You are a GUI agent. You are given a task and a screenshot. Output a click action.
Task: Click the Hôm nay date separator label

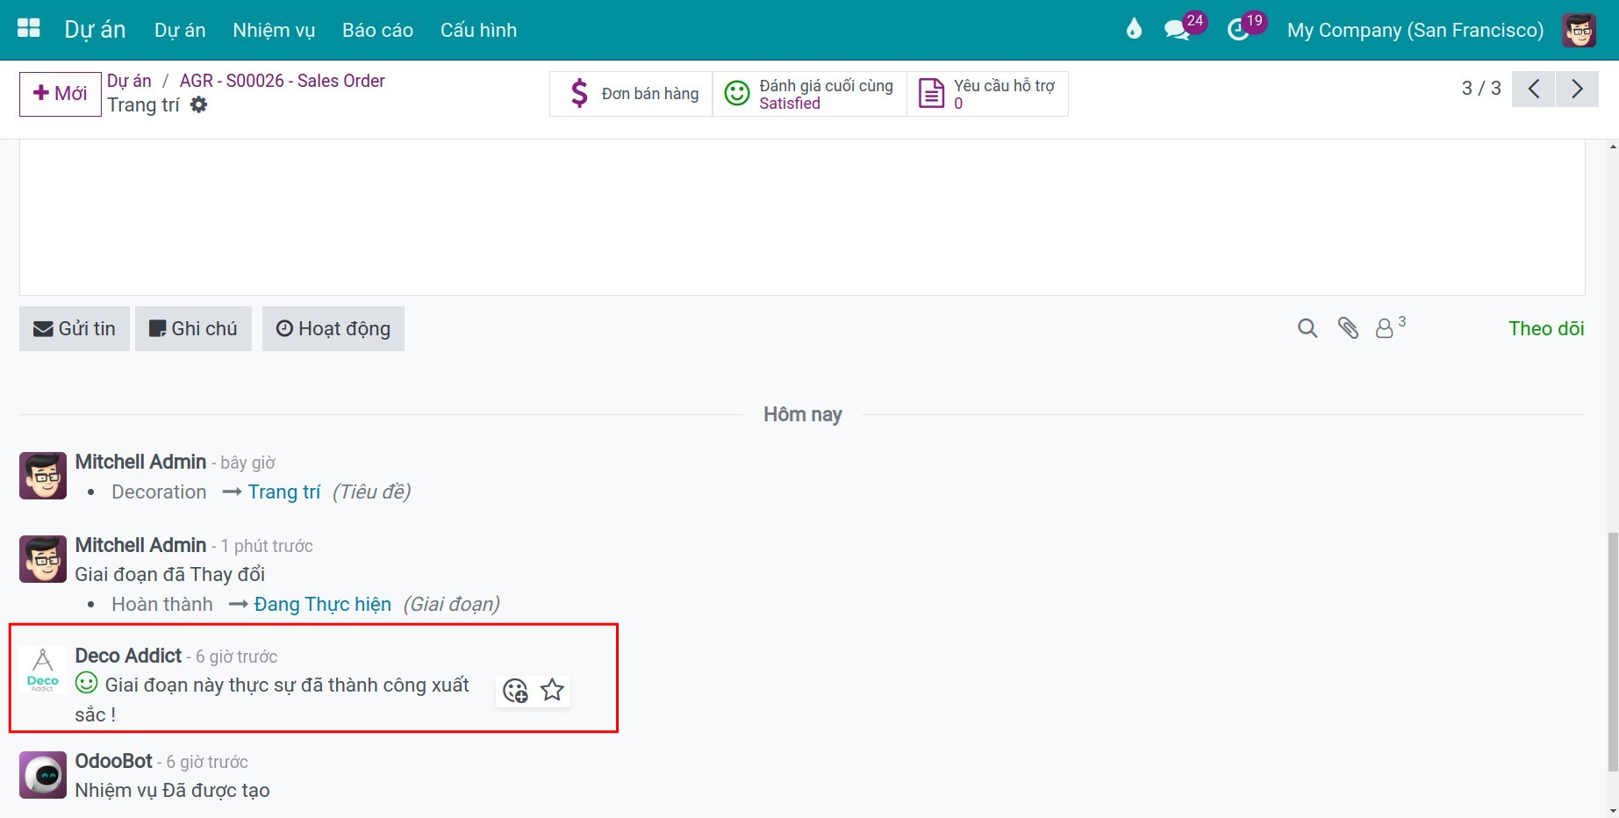[803, 414]
